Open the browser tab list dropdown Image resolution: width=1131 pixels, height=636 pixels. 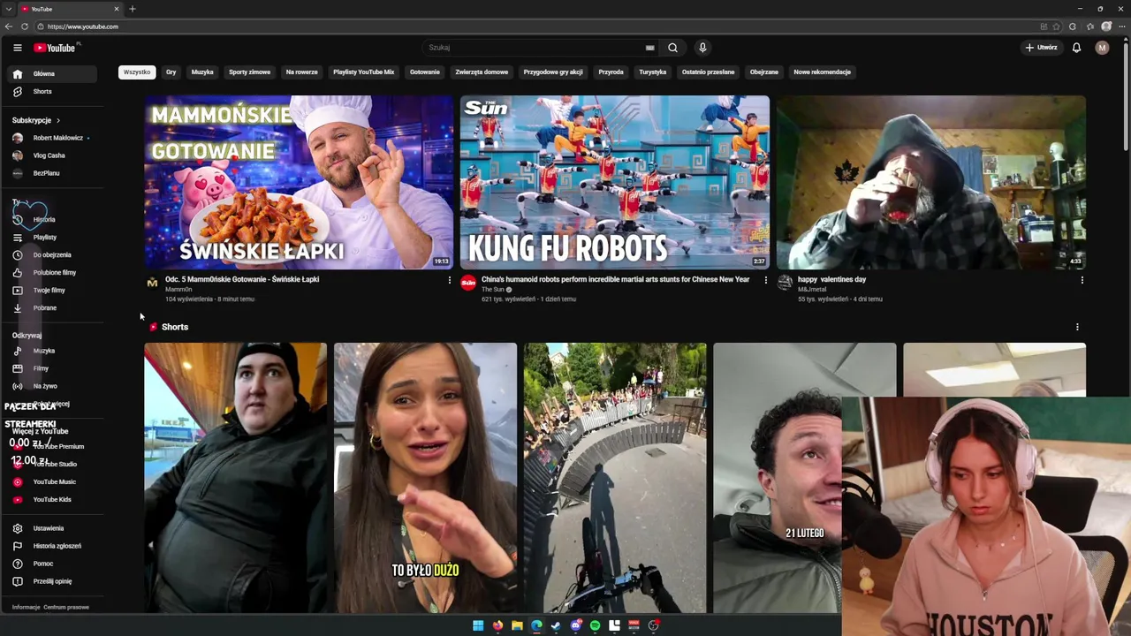click(x=9, y=9)
